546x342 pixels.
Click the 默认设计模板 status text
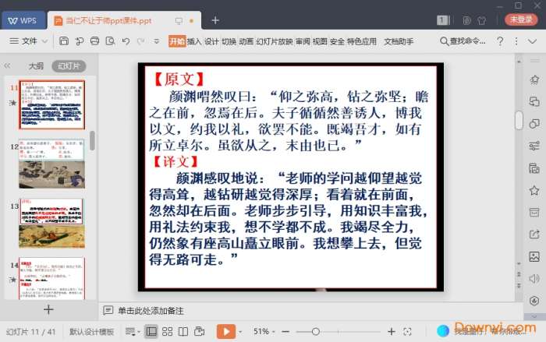coord(91,332)
